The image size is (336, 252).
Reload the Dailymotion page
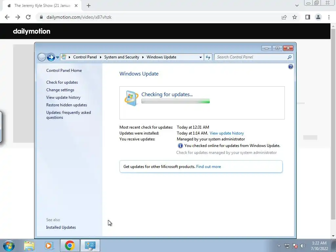pyautogui.click(x=28, y=17)
